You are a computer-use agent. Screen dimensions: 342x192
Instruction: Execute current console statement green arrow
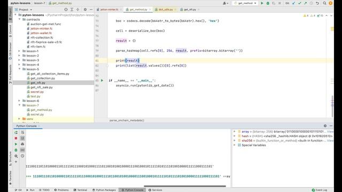16,144
